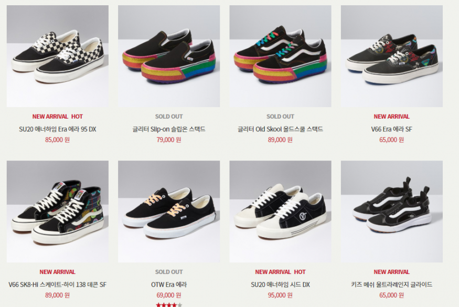Click the 글리터 Old Skool 올드스쿨 스택드 title

point(281,129)
